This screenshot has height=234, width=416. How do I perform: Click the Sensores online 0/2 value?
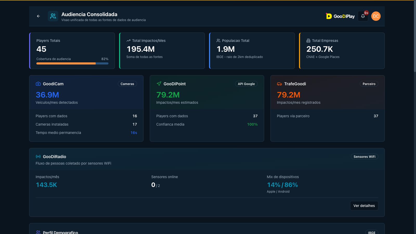point(155,185)
